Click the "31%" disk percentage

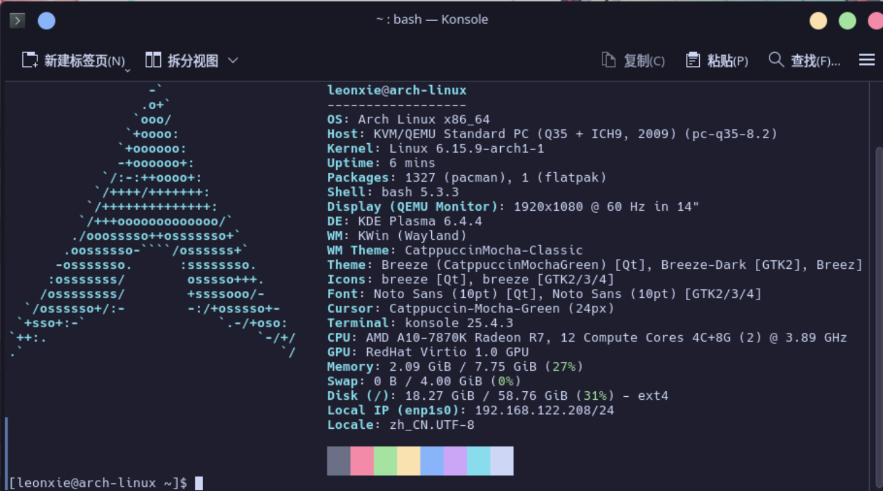coord(595,396)
